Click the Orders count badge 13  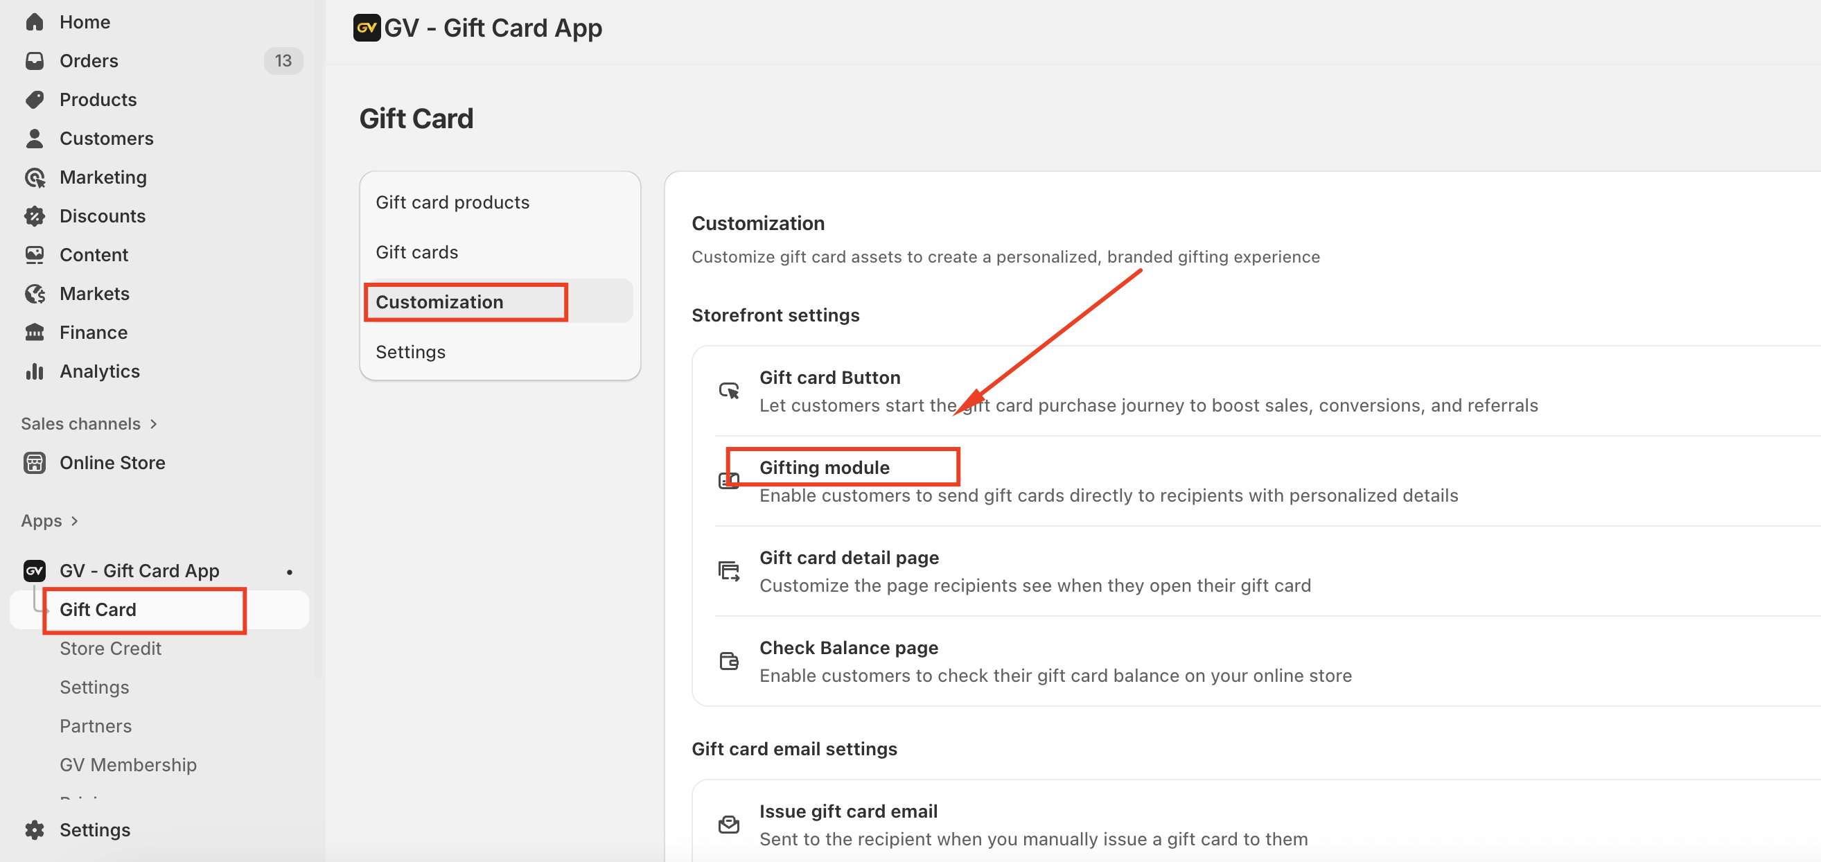[283, 61]
